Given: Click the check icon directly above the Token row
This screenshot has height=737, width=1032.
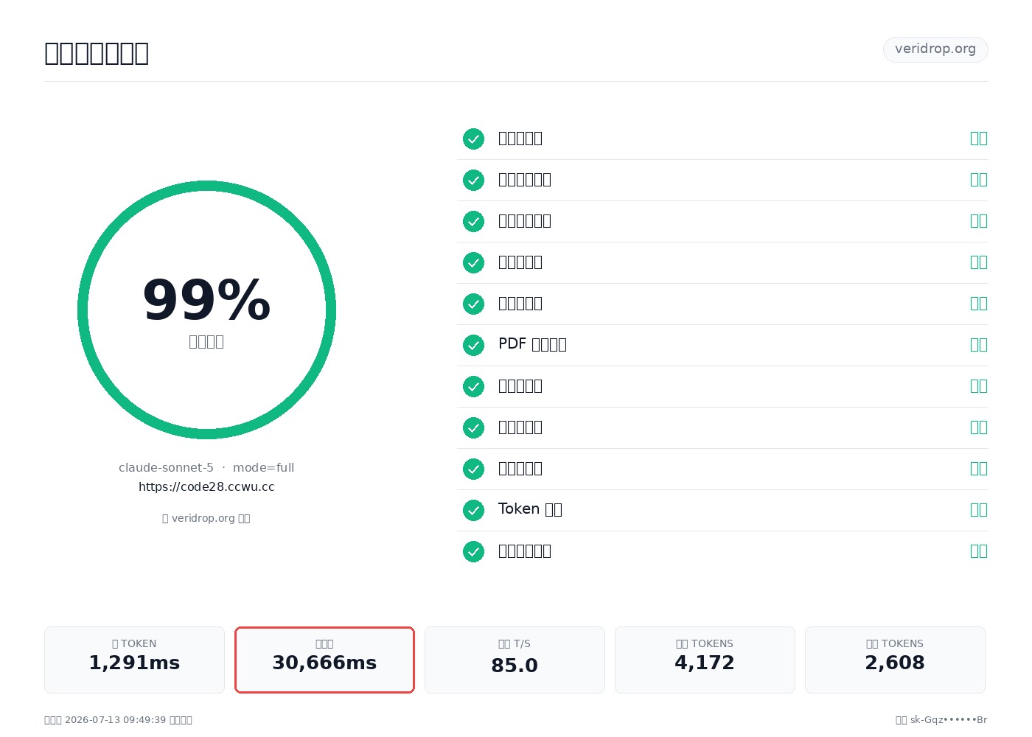Looking at the screenshot, I should pos(473,469).
